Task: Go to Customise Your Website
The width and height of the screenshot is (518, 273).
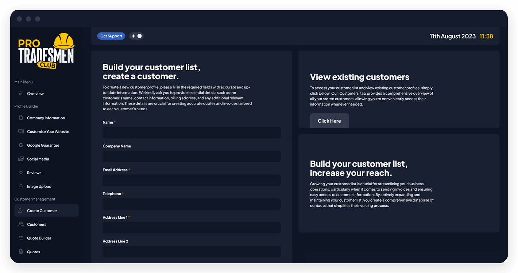Action: [46, 132]
